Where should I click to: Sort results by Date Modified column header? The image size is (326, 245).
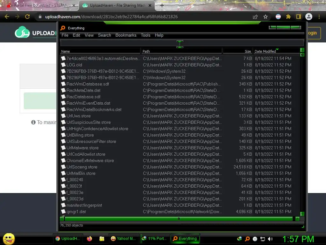pyautogui.click(x=276, y=51)
